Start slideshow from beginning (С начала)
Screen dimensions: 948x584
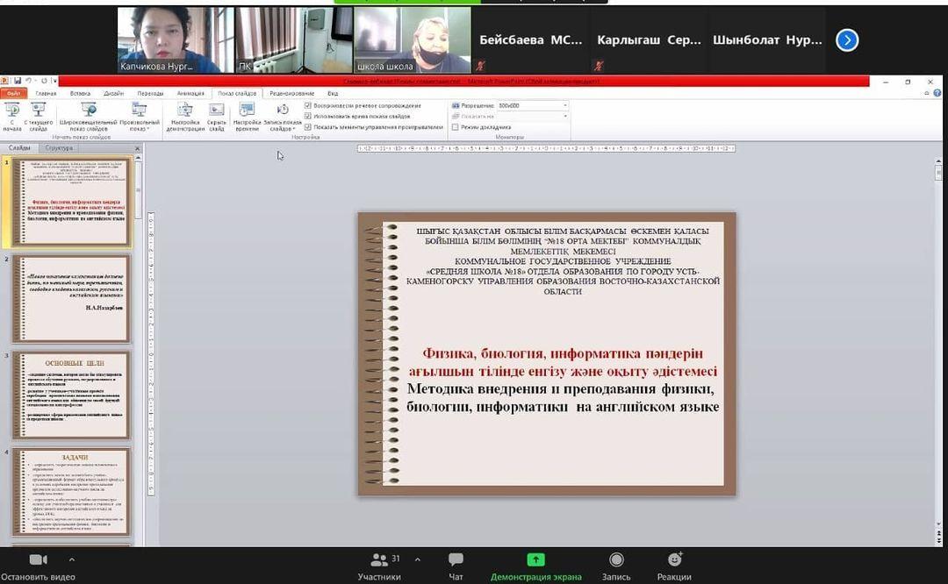point(12,117)
